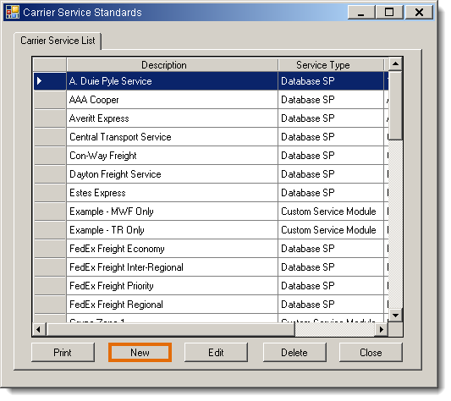Sort by the Service Type column header

pyautogui.click(x=331, y=65)
